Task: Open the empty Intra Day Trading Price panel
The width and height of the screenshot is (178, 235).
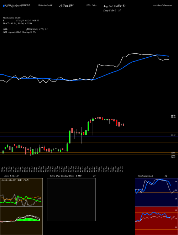Action: click(71, 199)
